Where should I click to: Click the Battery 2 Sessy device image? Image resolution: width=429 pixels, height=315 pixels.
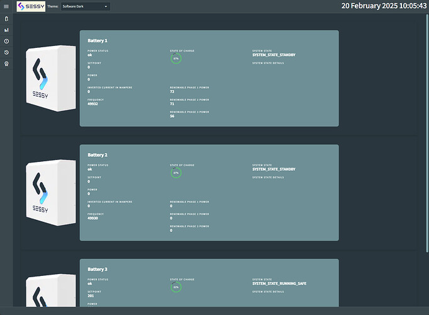click(x=51, y=193)
